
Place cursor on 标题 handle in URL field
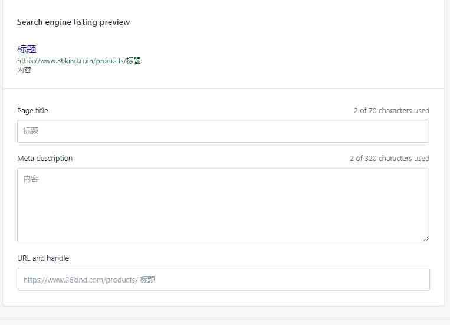(147, 280)
